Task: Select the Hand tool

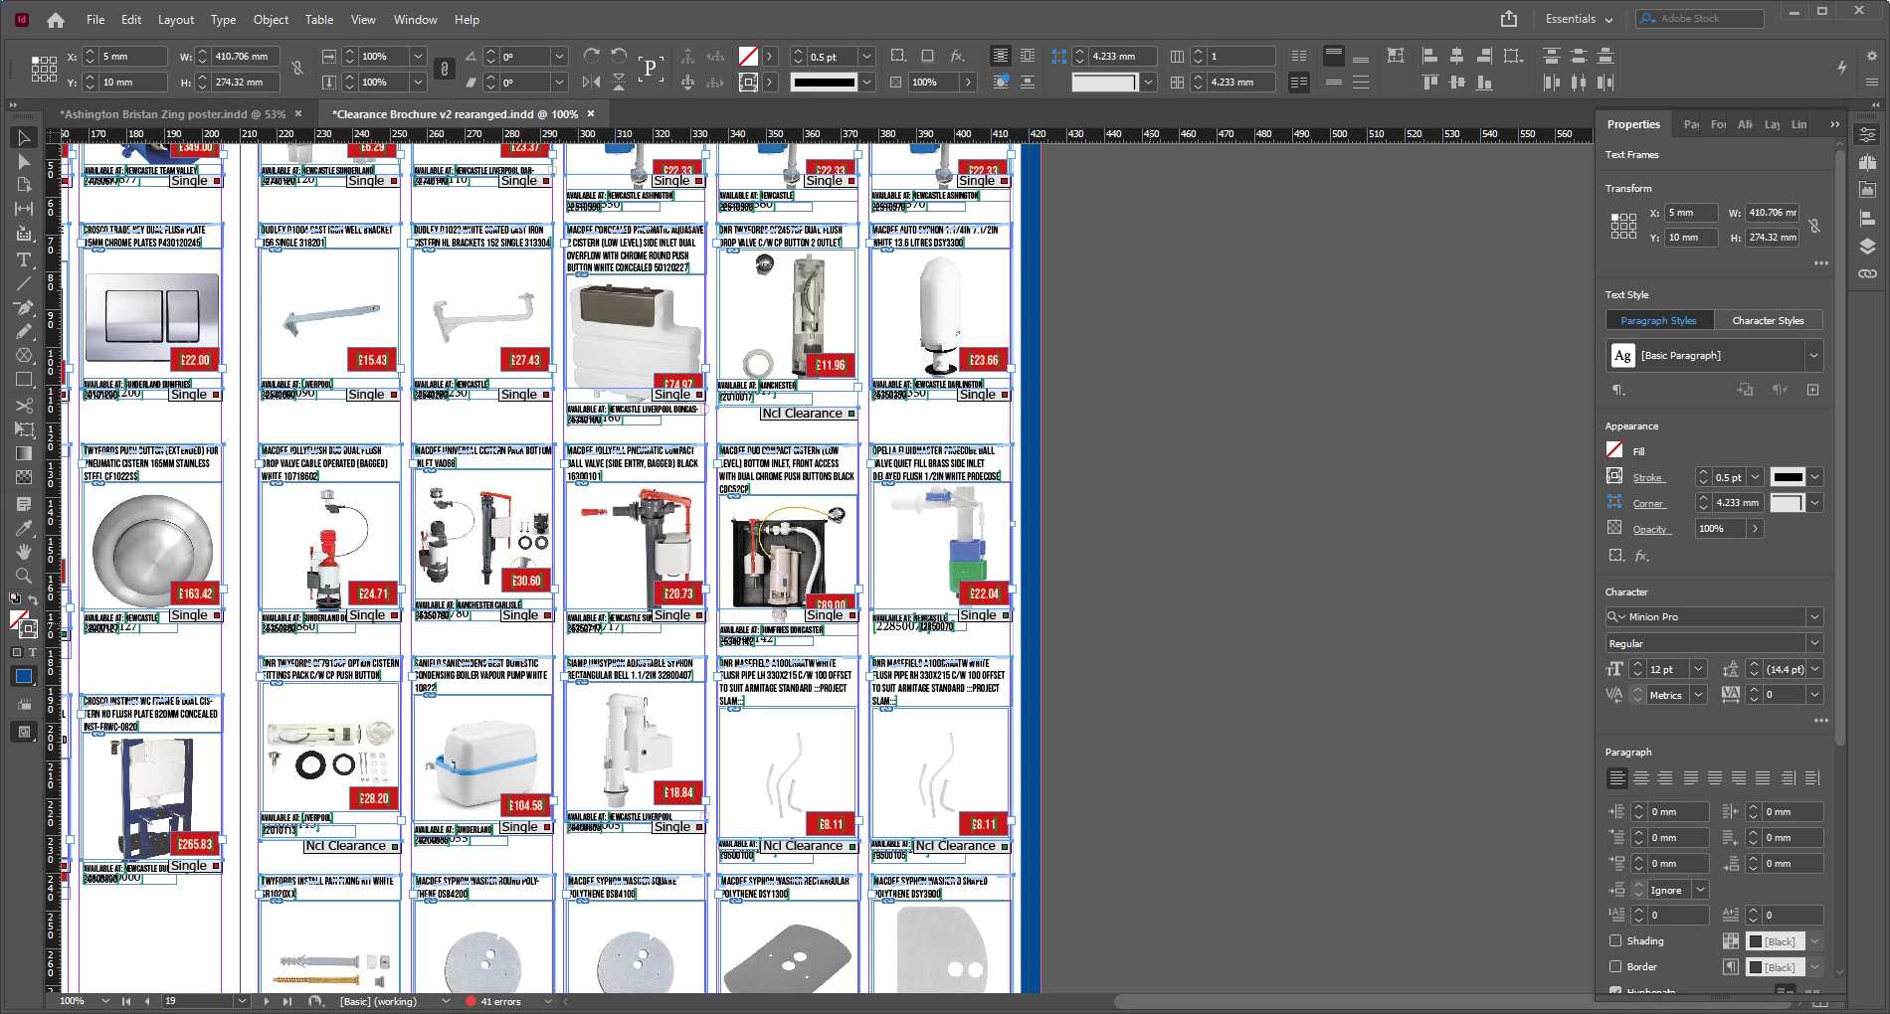Action: click(24, 552)
